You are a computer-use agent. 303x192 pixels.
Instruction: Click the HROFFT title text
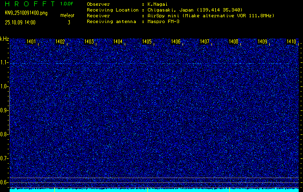(x=28, y=3)
